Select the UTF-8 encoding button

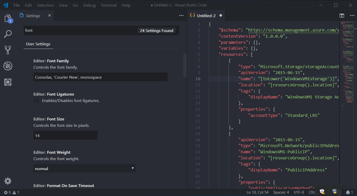coord(299,192)
